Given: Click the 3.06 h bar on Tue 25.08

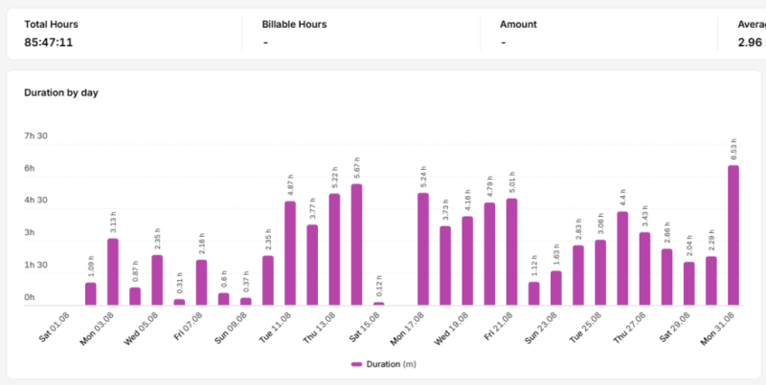Looking at the screenshot, I should (x=600, y=273).
